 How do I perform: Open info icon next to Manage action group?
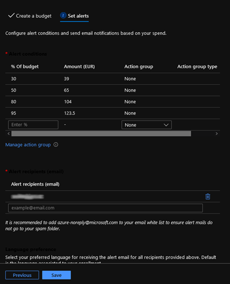(x=56, y=145)
